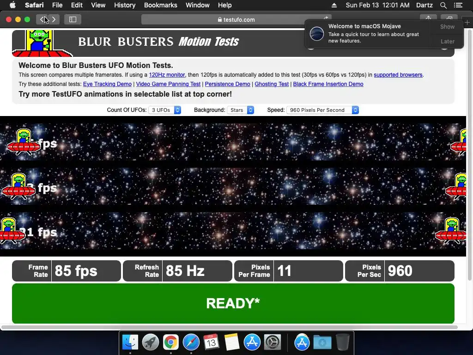Open the Edit menu
473x355 pixels.
(x=77, y=5)
